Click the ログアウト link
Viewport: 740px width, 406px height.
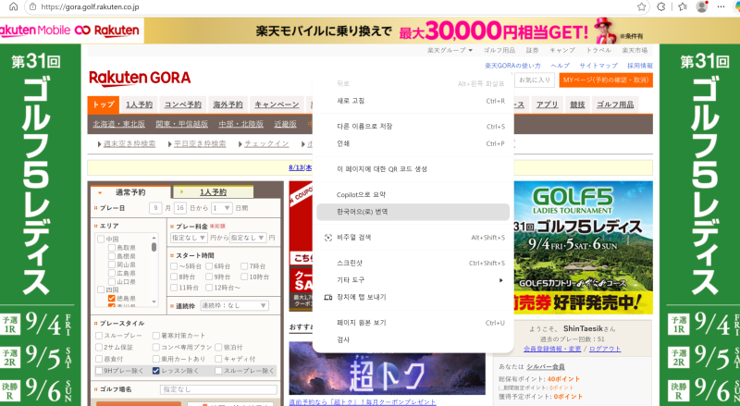tap(605, 349)
